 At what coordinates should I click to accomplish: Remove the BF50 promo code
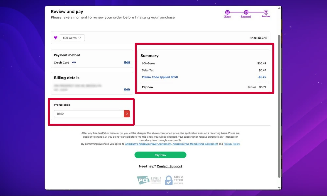click(x=127, y=113)
